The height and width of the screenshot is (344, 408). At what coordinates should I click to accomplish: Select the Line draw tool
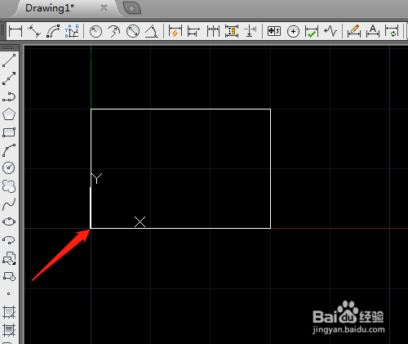[9, 60]
